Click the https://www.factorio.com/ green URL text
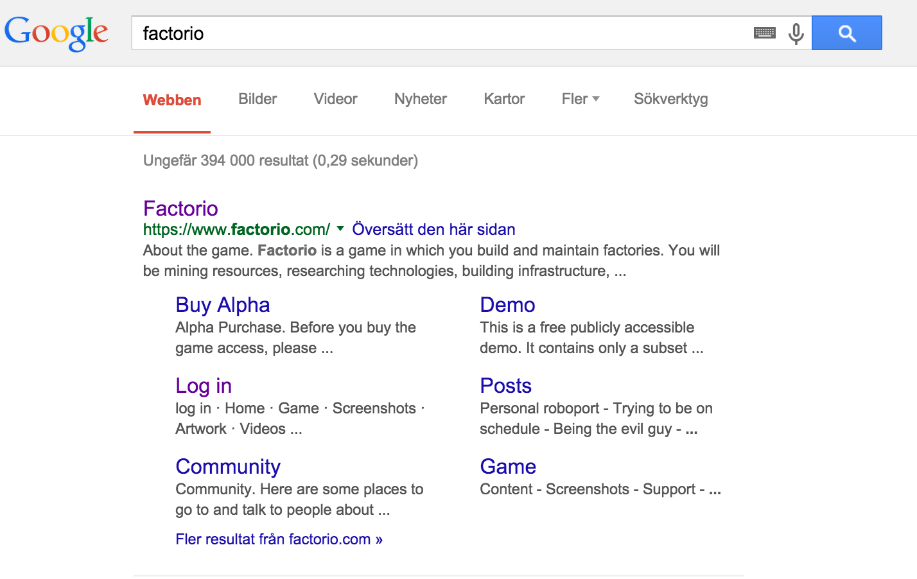This screenshot has height=579, width=917. coord(236,229)
